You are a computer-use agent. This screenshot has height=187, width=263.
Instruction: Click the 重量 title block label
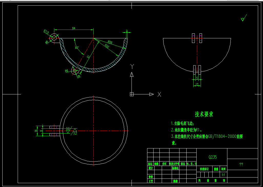coord(216,169)
